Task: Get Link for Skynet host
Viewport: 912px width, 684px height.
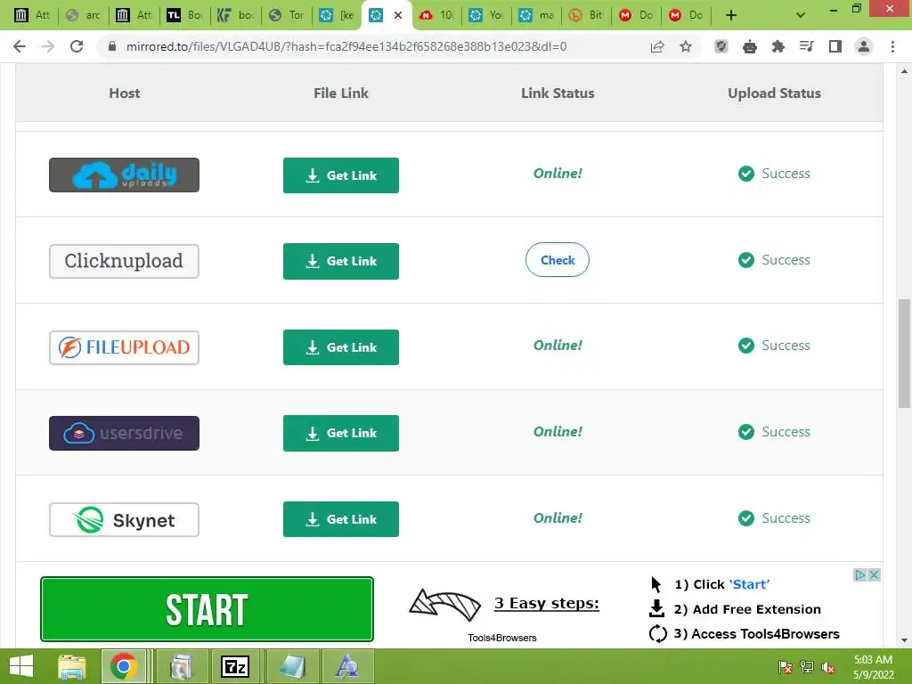Action: (341, 519)
